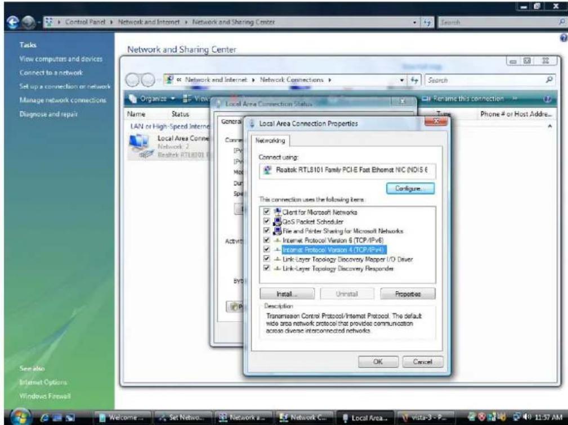Show more toolbar commands chevron
The height and width of the screenshot is (425, 568).
pyautogui.click(x=515, y=99)
